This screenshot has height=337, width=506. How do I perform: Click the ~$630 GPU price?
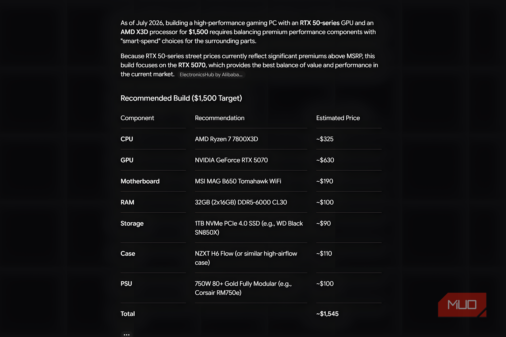(325, 160)
